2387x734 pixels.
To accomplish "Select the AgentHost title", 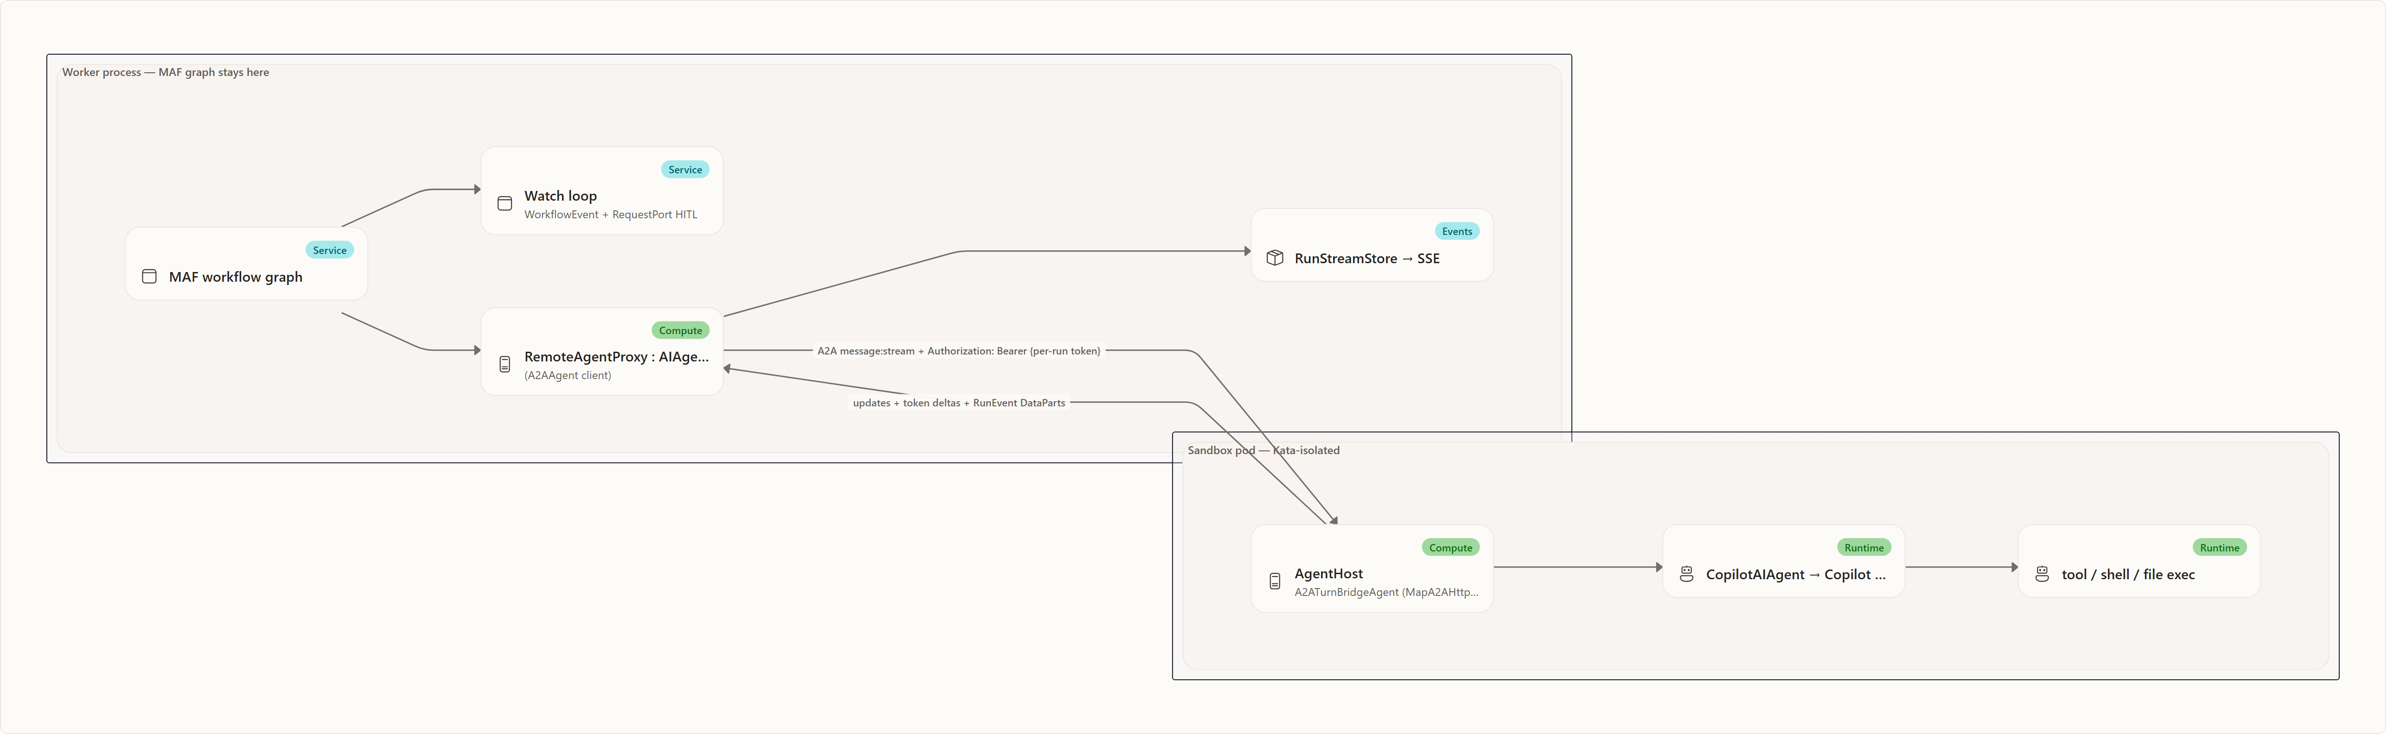I will click(1329, 574).
